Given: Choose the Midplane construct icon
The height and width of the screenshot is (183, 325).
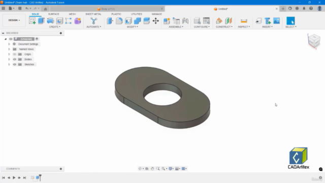Looking at the screenshot, I should 229,21.
